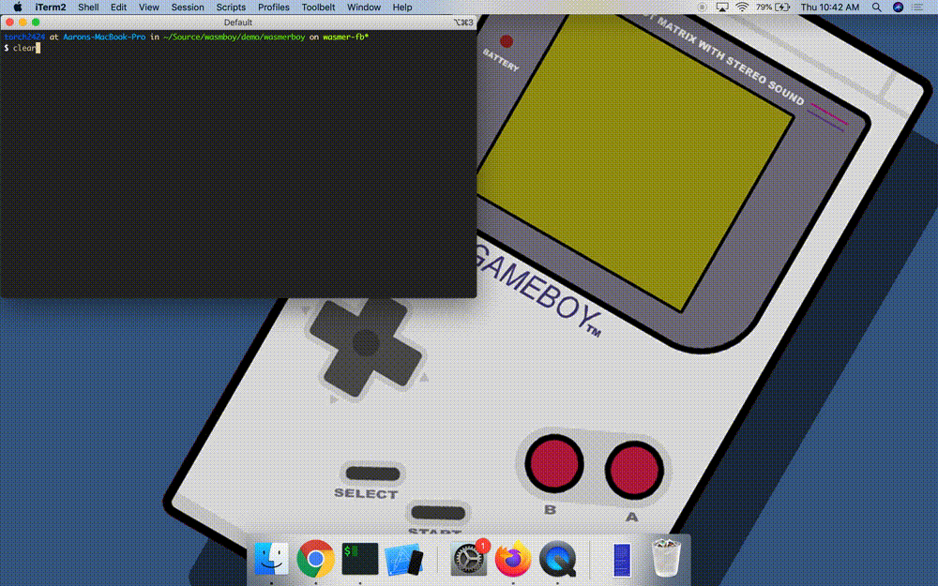Click the wasmer-fb* branch name

click(346, 37)
